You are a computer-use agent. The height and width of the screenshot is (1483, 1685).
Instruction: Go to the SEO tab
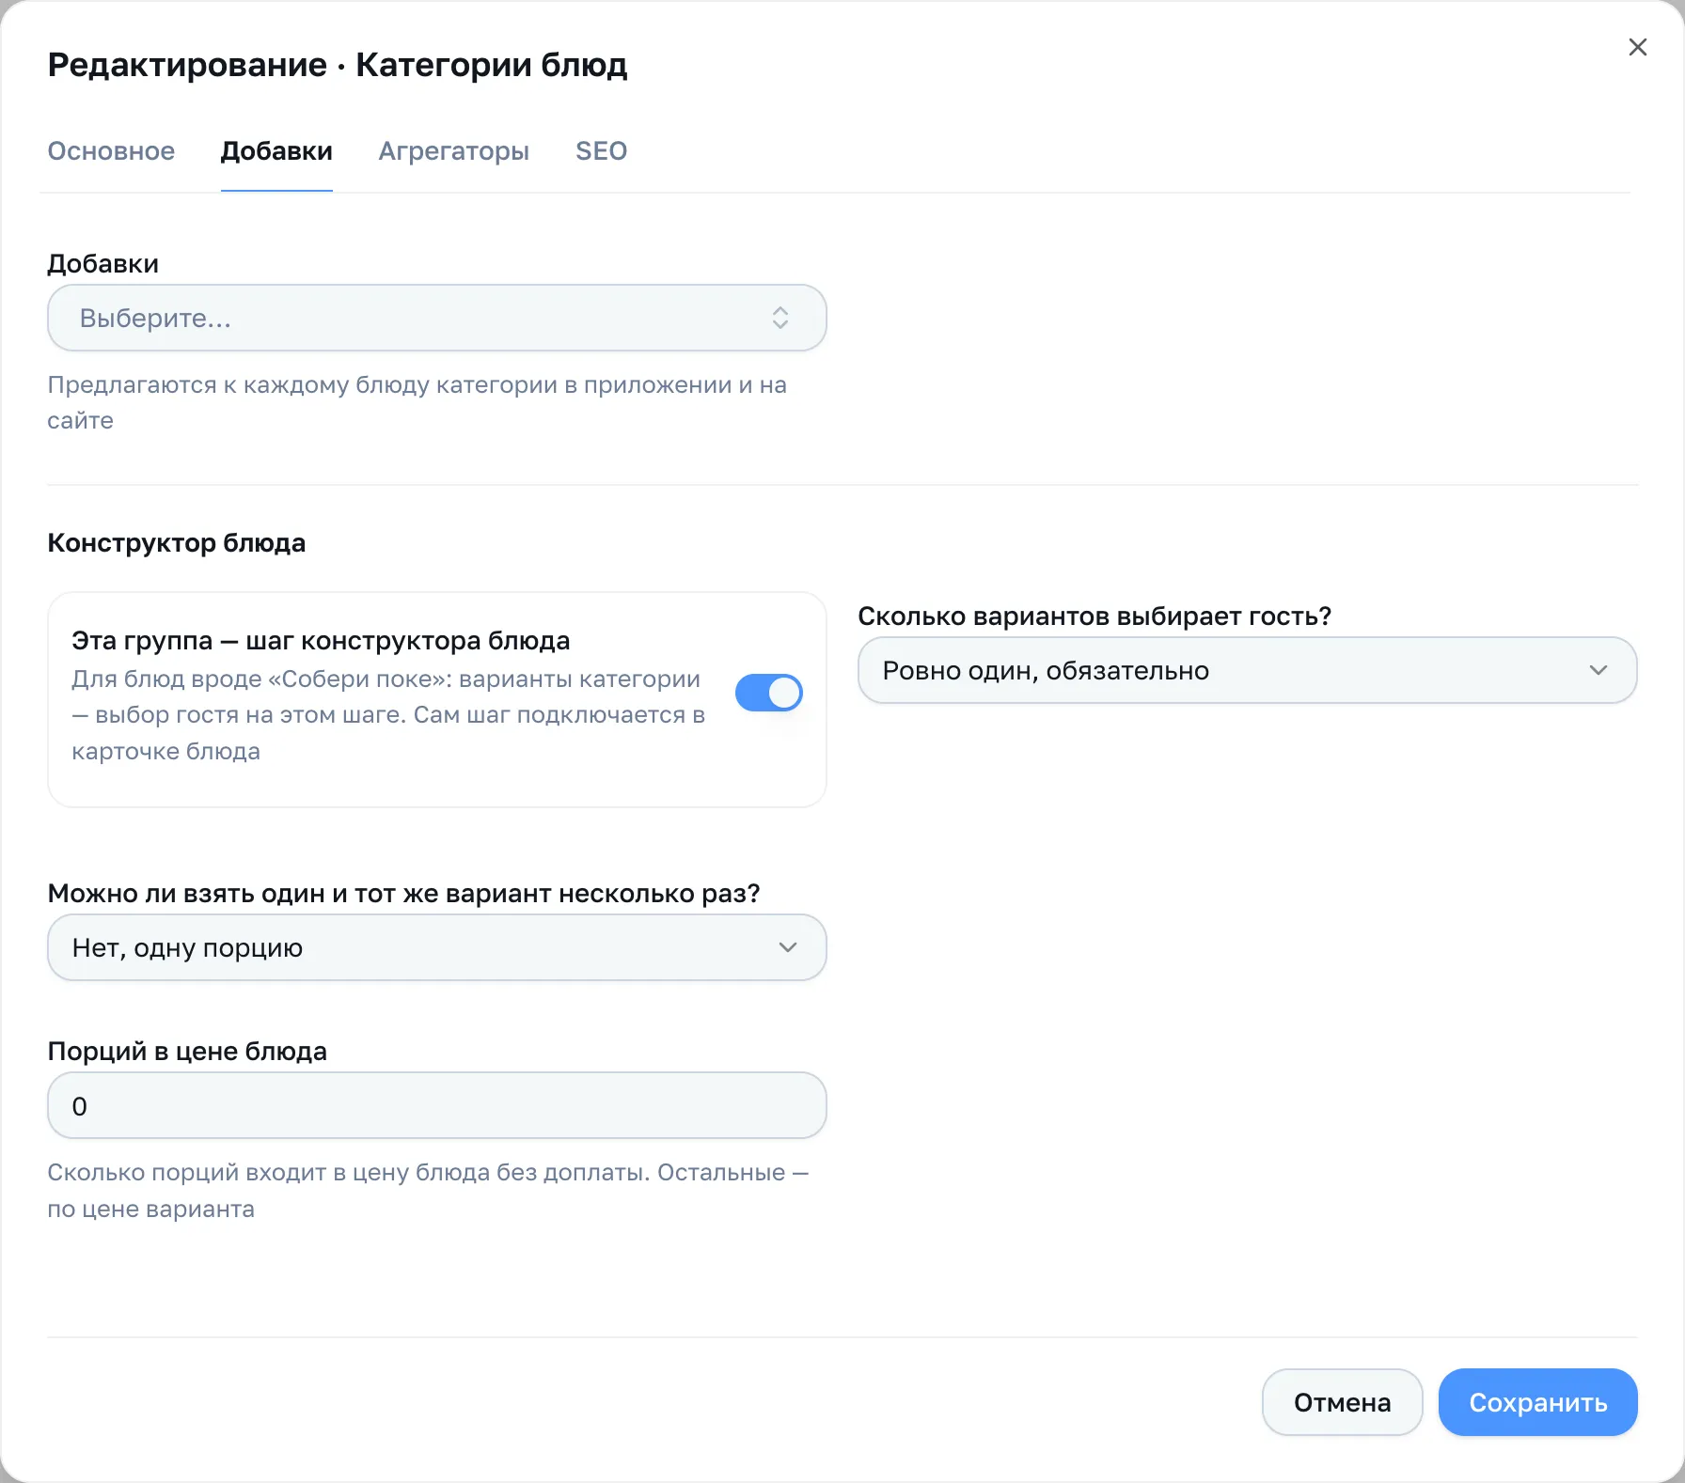click(x=601, y=151)
